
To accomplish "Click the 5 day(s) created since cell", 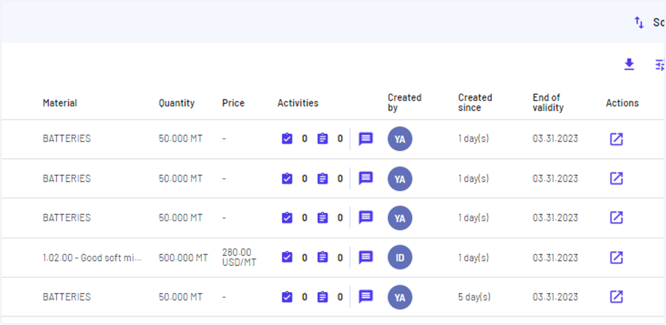I will coord(475,297).
